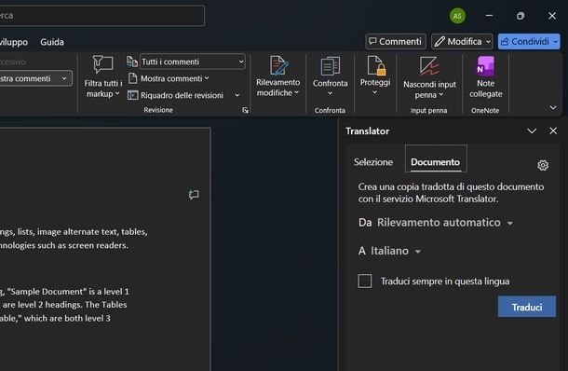Toggle the Riquadro delle revisioni pane
568x371 pixels.
[x=176, y=95]
